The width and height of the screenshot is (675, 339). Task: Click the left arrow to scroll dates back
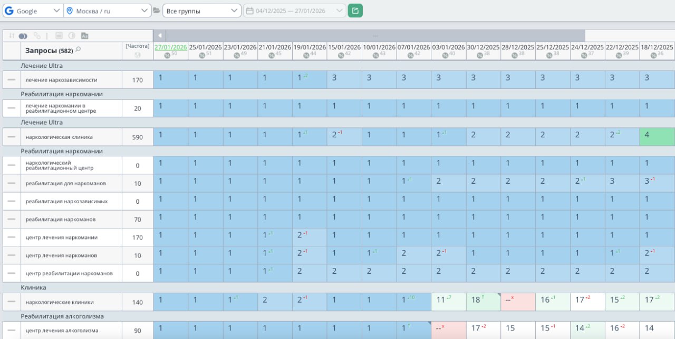[160, 36]
